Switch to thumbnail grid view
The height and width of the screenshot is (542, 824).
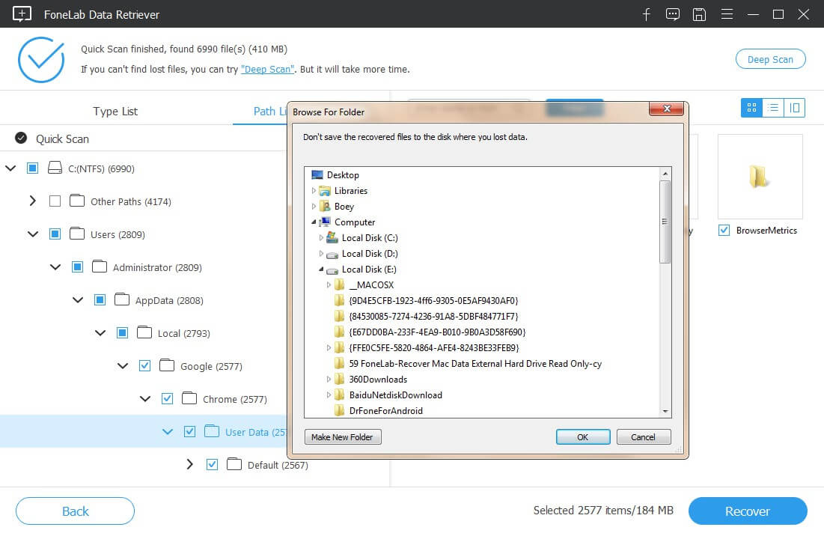pos(751,108)
